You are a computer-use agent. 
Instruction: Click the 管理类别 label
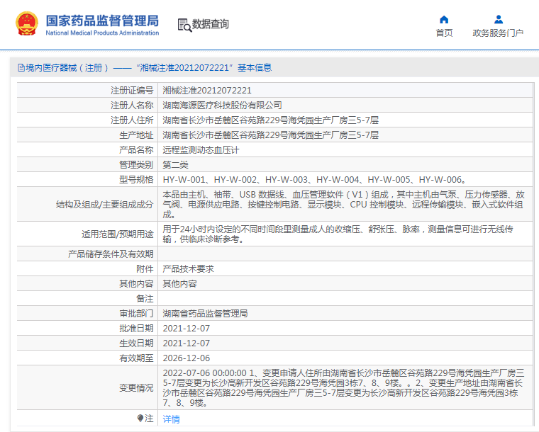pyautogui.click(x=136, y=165)
